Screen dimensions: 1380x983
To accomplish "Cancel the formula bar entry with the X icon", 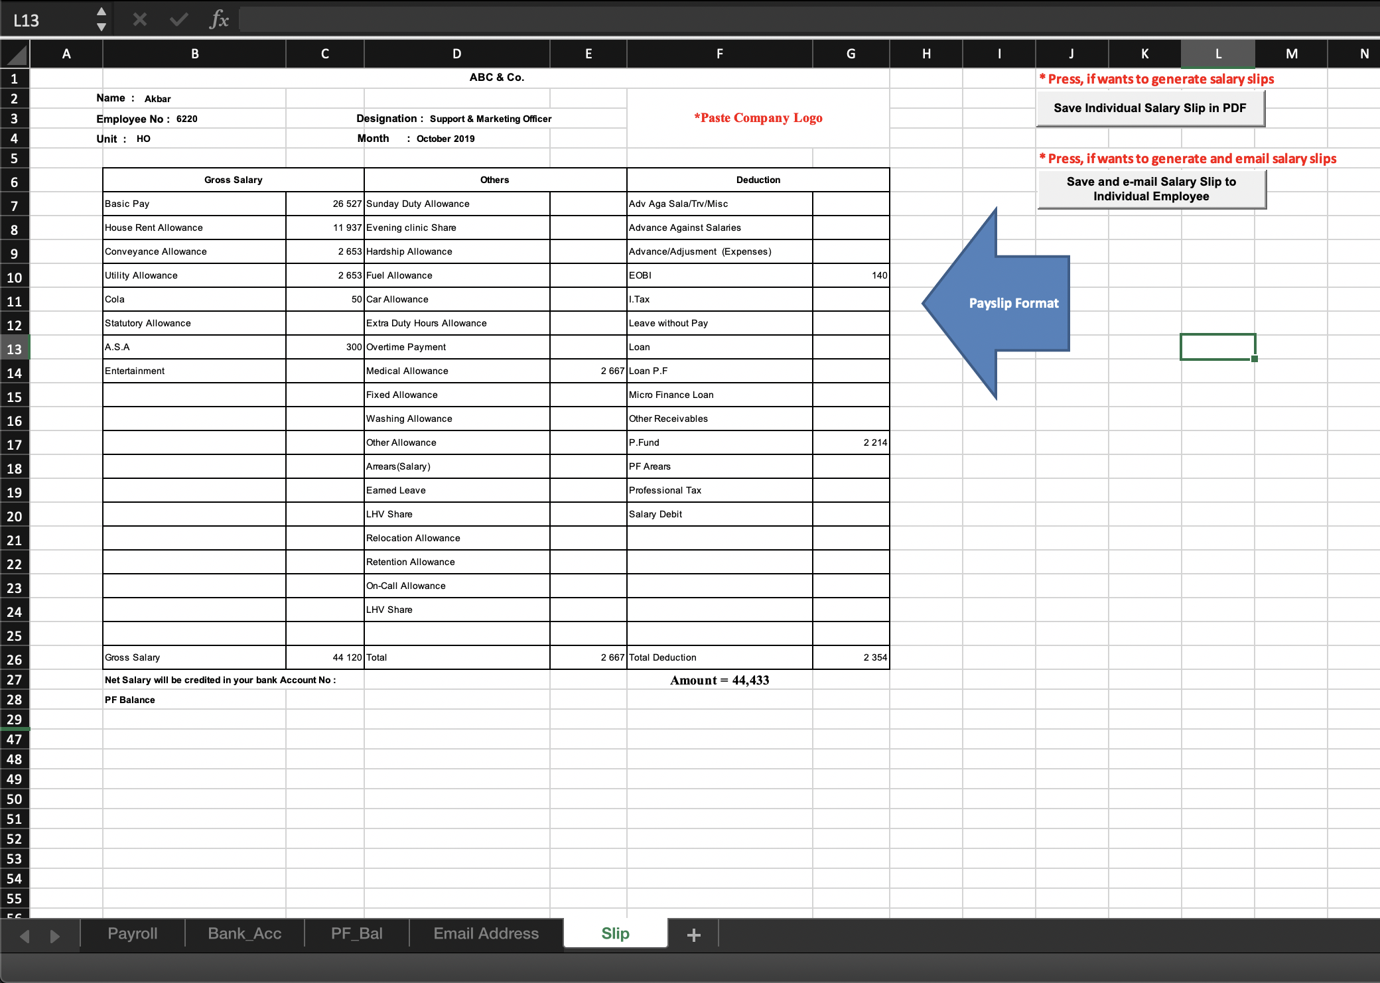I will tap(139, 20).
